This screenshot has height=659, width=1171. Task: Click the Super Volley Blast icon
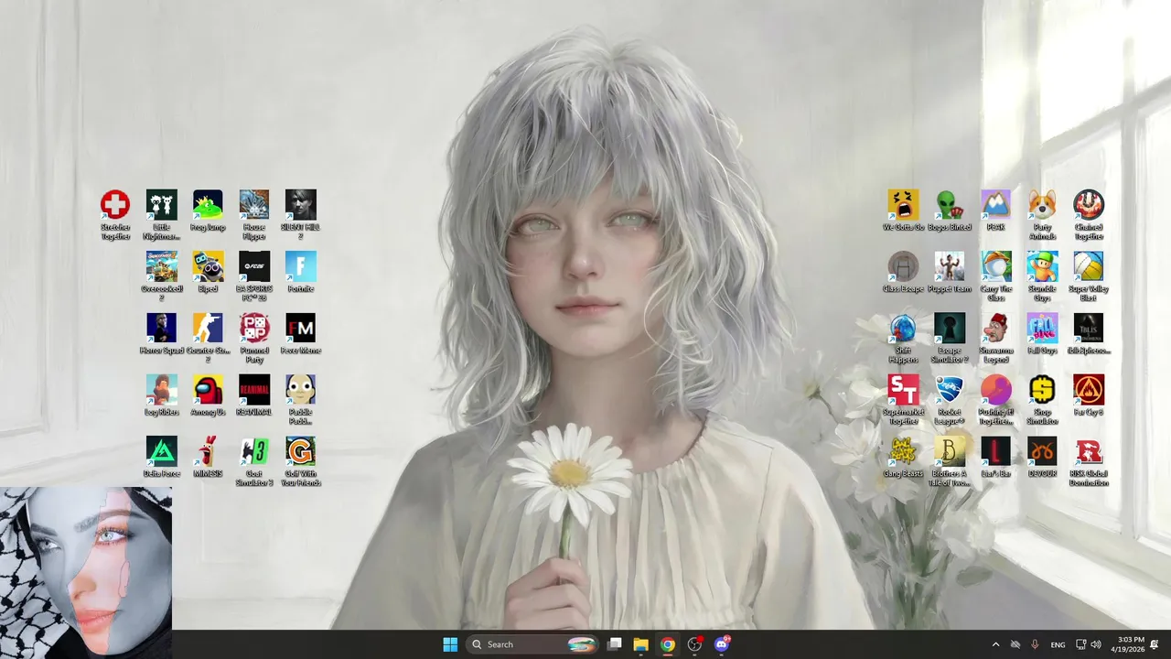(1089, 266)
